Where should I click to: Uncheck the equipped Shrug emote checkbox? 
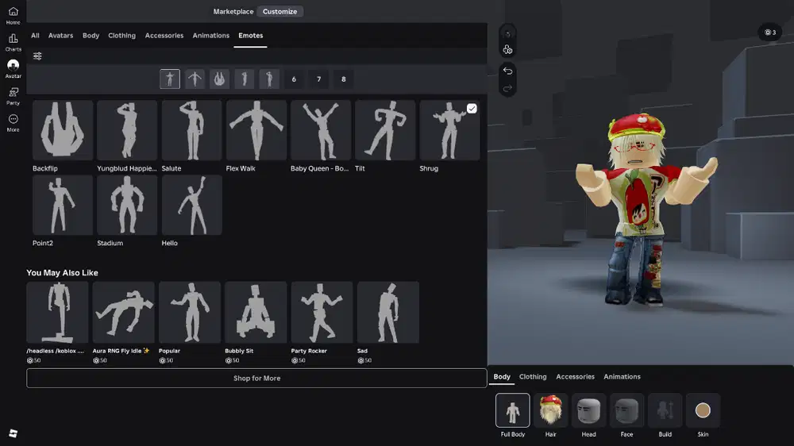[472, 109]
